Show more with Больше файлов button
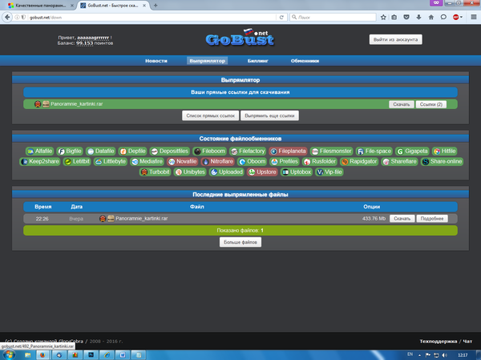Image resolution: width=481 pixels, height=360 pixels. 240,241
